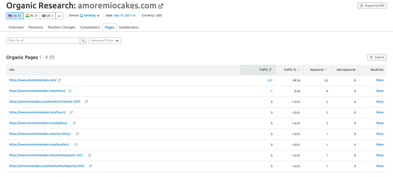The height and width of the screenshot is (177, 393).
Task: Open more databases via the ellipsis button
Action: [x=59, y=16]
